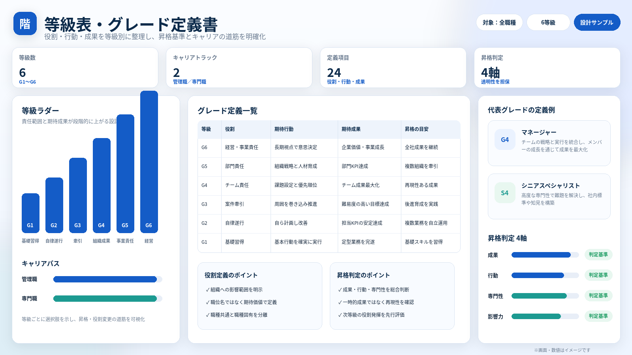Click the 一時的成果ではなく再現性を確認 checklist item

coord(376,303)
